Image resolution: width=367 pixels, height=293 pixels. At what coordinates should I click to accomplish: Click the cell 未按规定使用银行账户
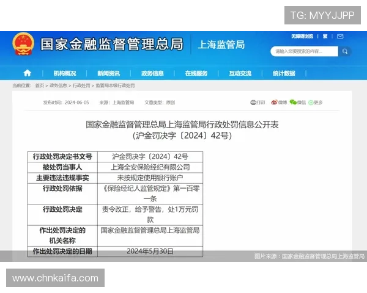click(x=150, y=178)
